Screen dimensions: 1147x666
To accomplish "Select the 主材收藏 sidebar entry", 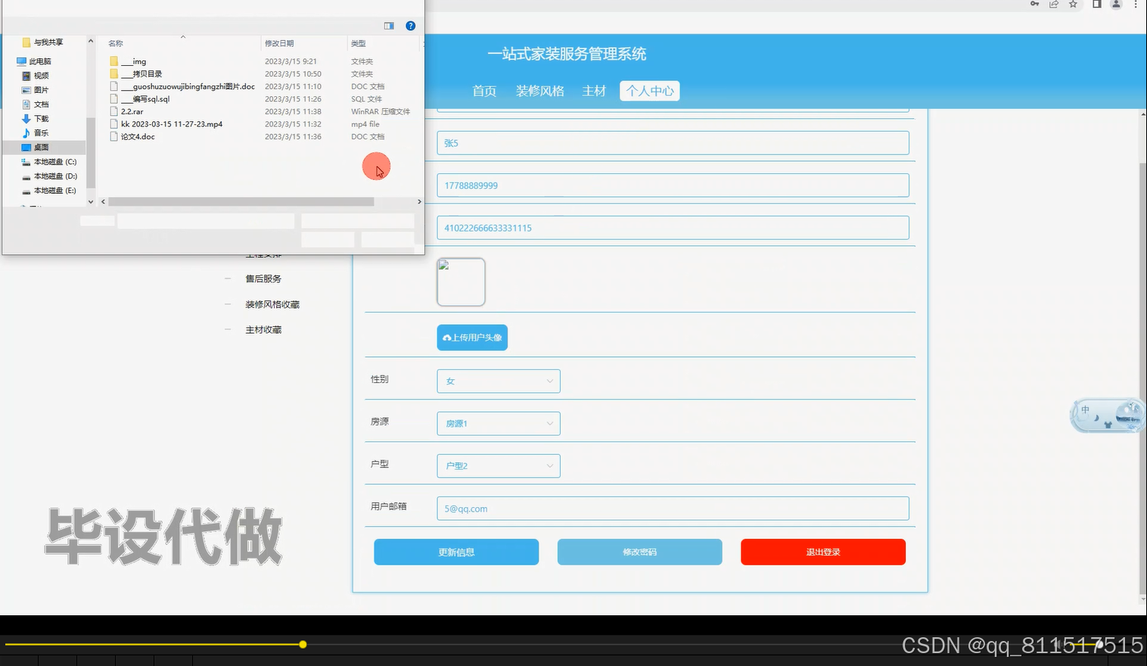I will click(263, 329).
